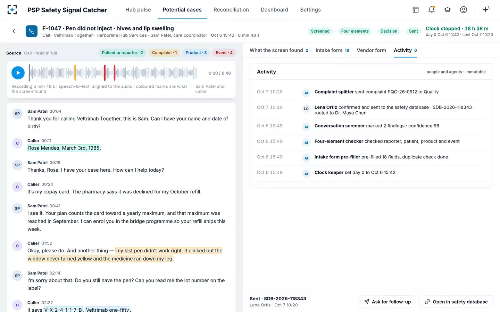Show the What the screen found tab
Image resolution: width=500 pixels, height=312 pixels.
[279, 50]
